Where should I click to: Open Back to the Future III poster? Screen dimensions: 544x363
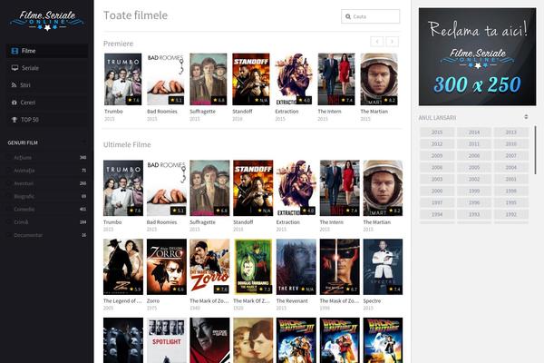[x=296, y=340]
